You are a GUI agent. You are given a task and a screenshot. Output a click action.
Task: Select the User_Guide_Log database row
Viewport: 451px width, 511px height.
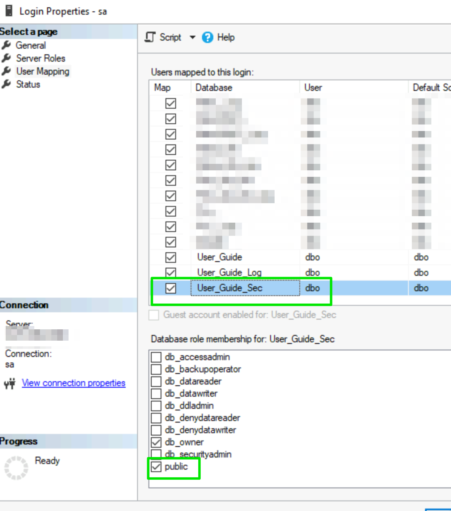(229, 273)
